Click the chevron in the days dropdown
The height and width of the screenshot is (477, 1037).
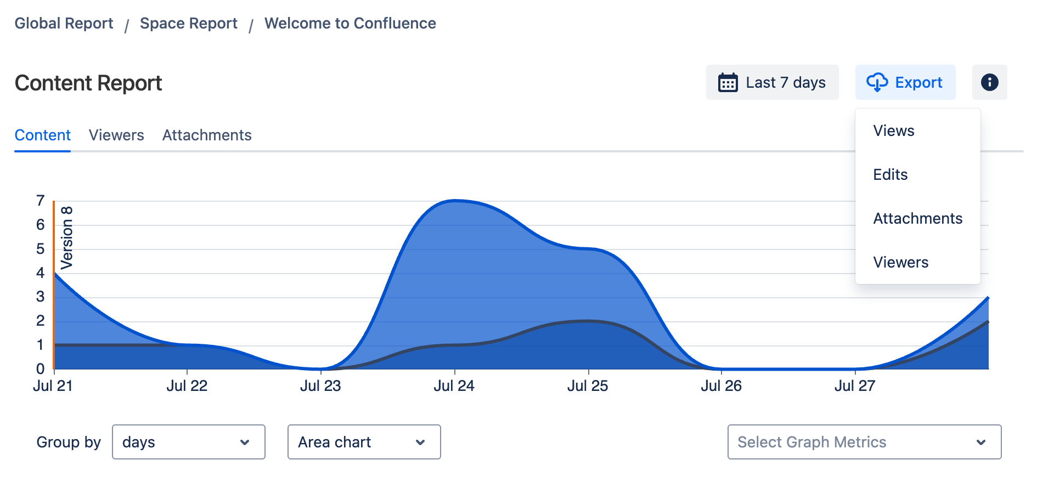pyautogui.click(x=245, y=442)
